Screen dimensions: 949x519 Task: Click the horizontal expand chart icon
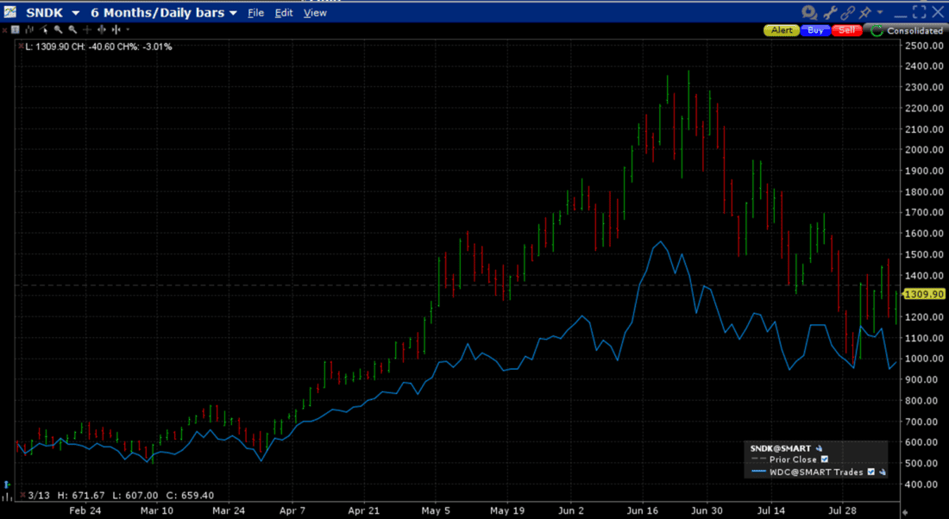coord(102,29)
